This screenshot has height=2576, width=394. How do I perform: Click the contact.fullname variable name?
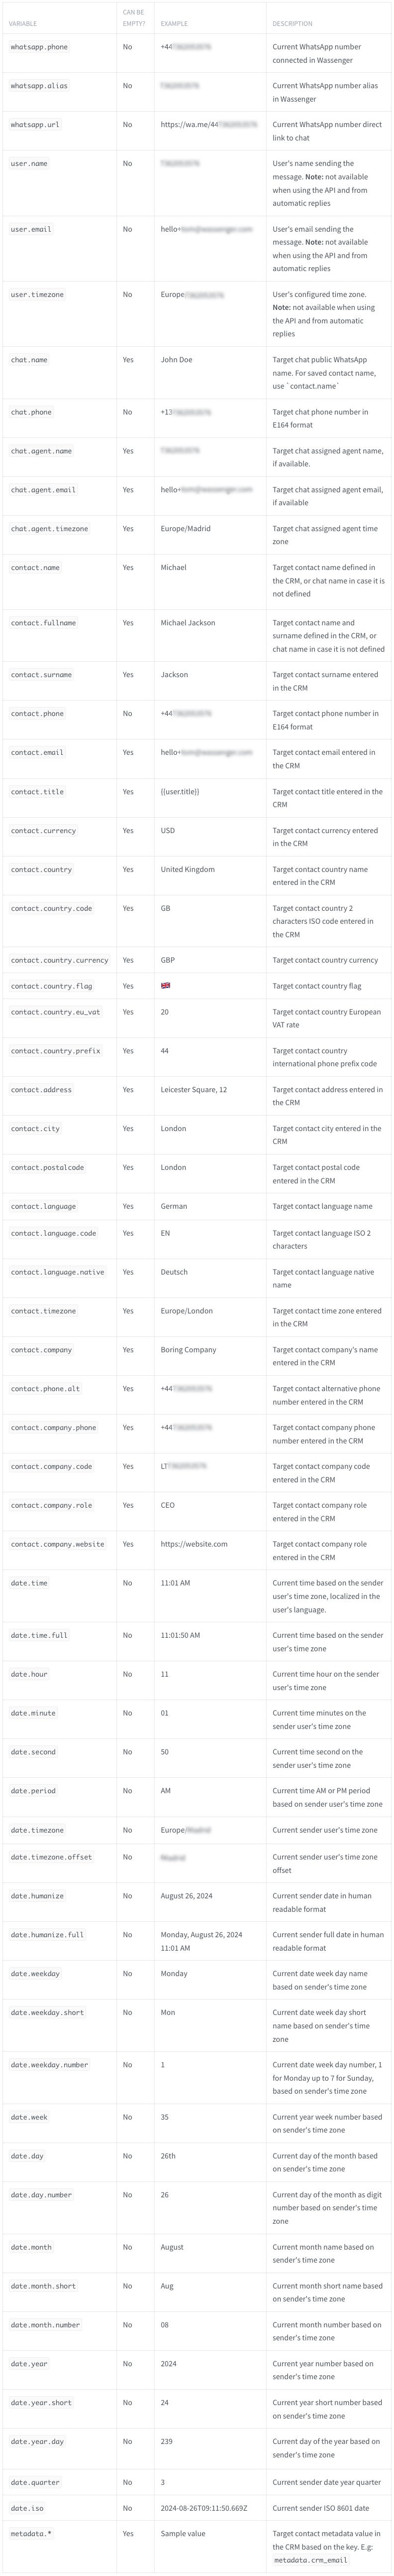43,623
